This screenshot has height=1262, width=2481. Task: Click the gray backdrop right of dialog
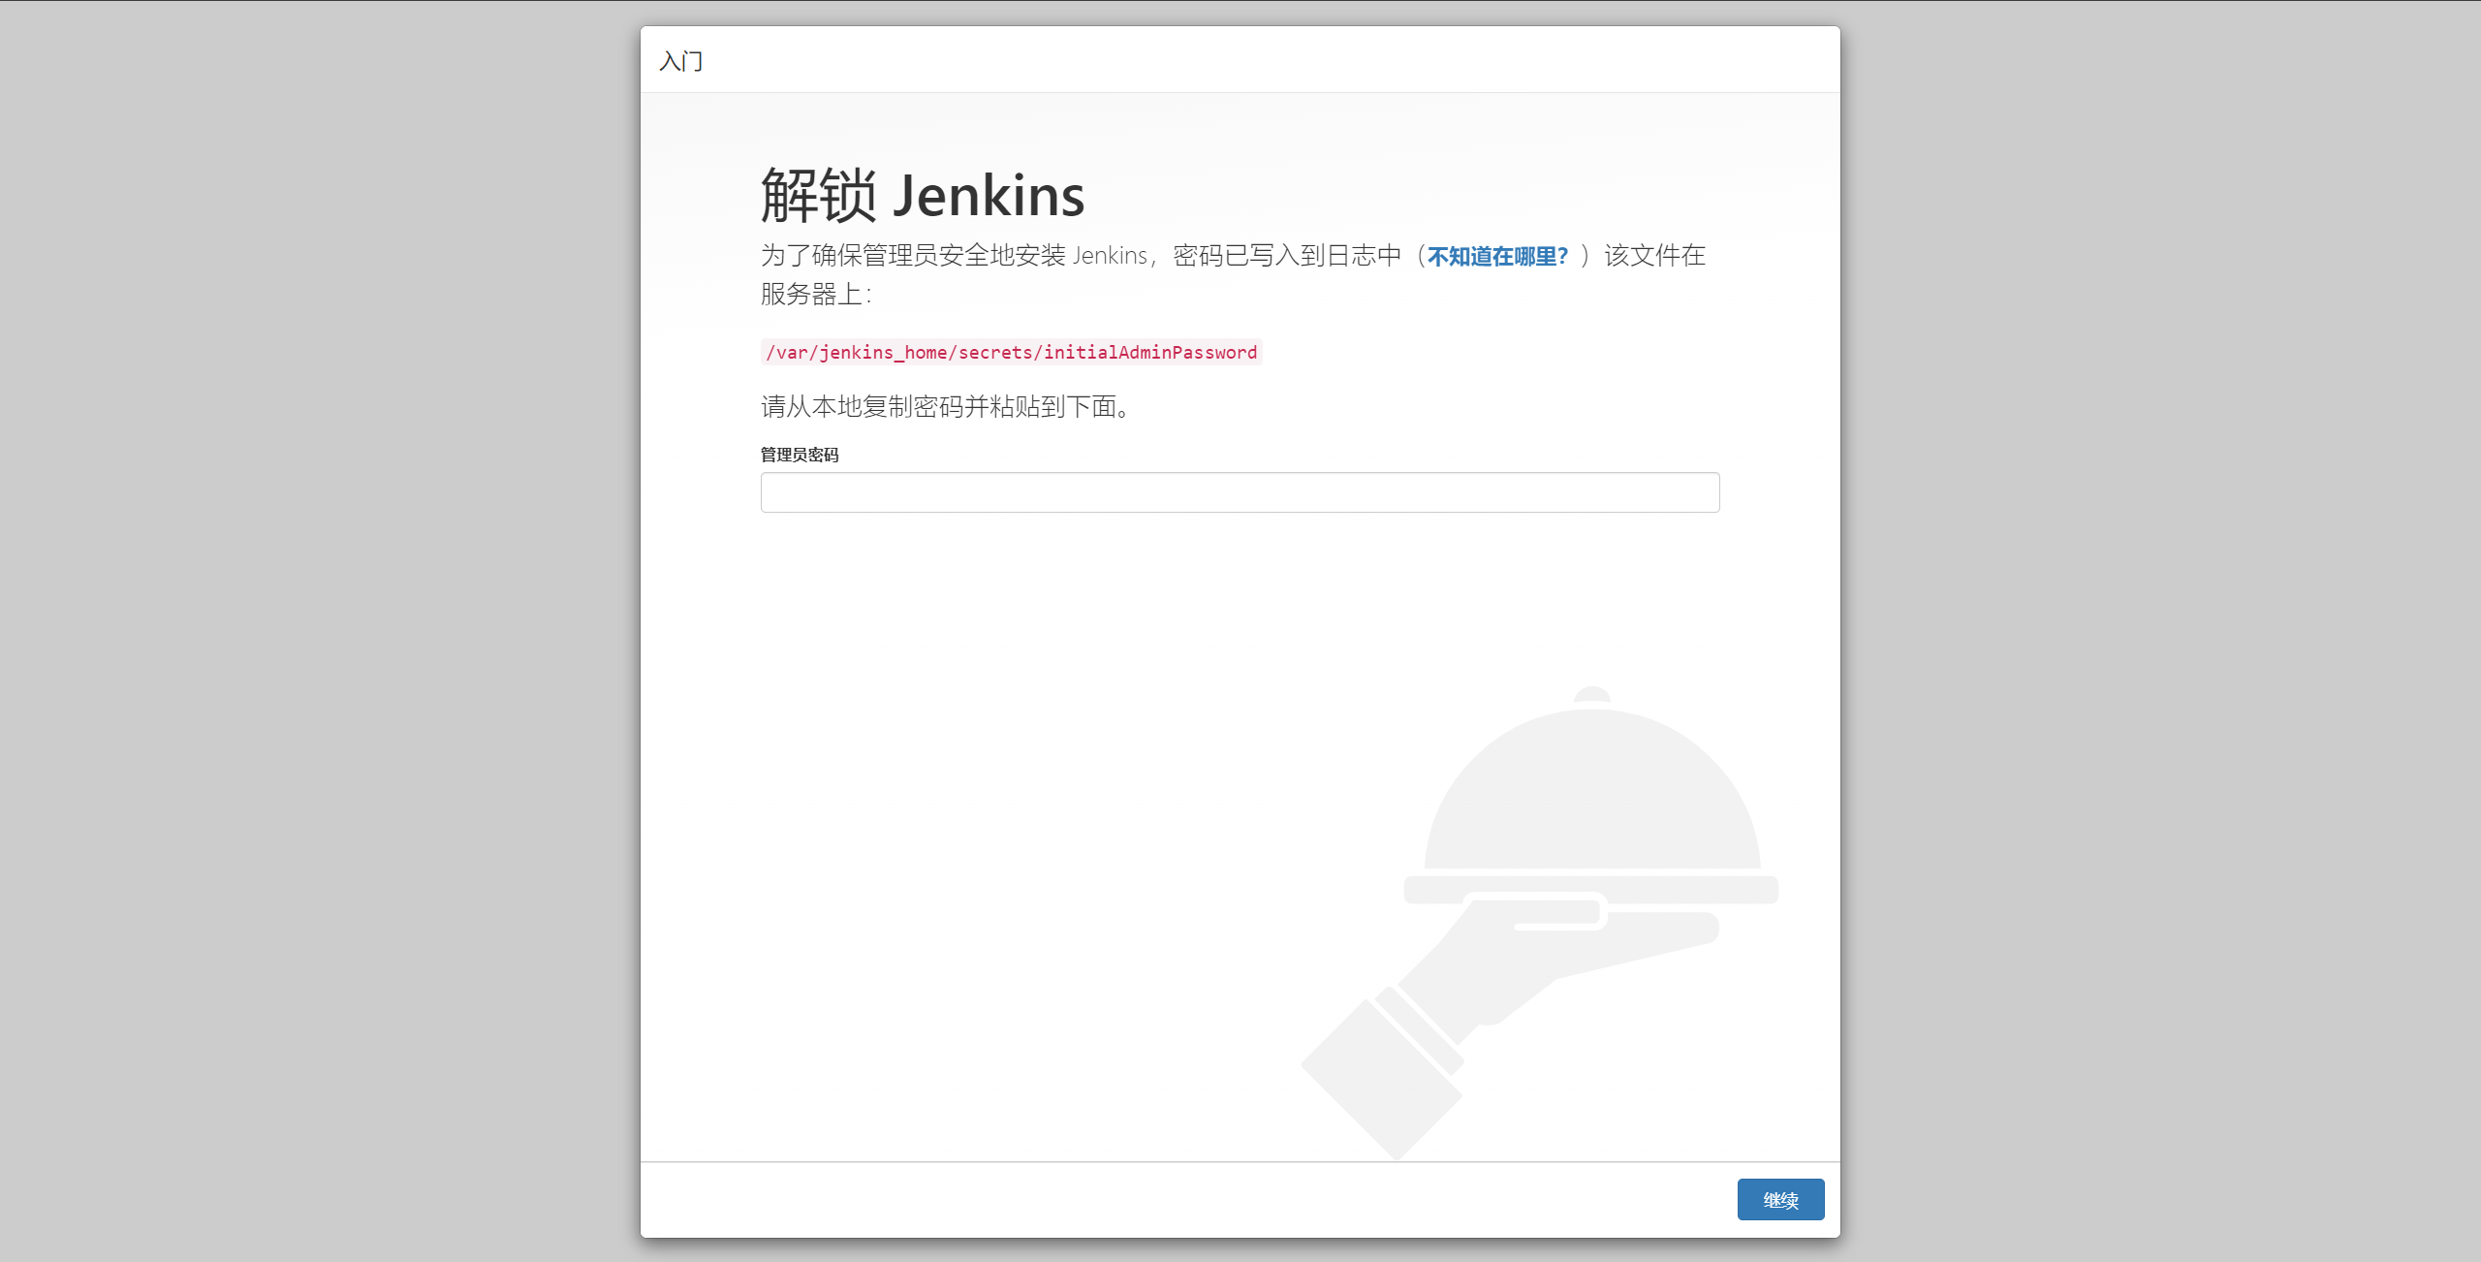(x=2161, y=630)
